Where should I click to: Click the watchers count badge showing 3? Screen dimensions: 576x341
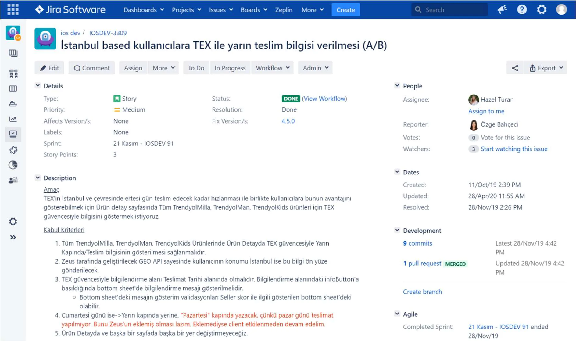473,149
